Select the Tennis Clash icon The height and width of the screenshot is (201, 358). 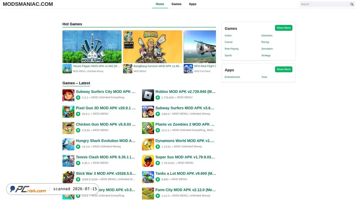tap(68, 161)
